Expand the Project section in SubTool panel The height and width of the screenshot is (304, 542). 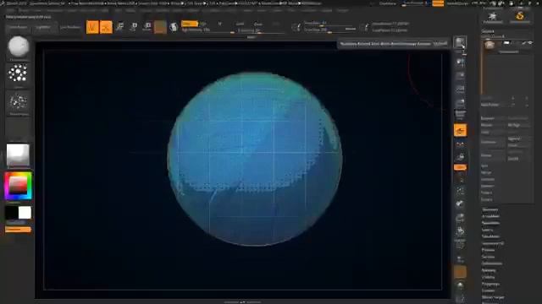click(x=487, y=193)
